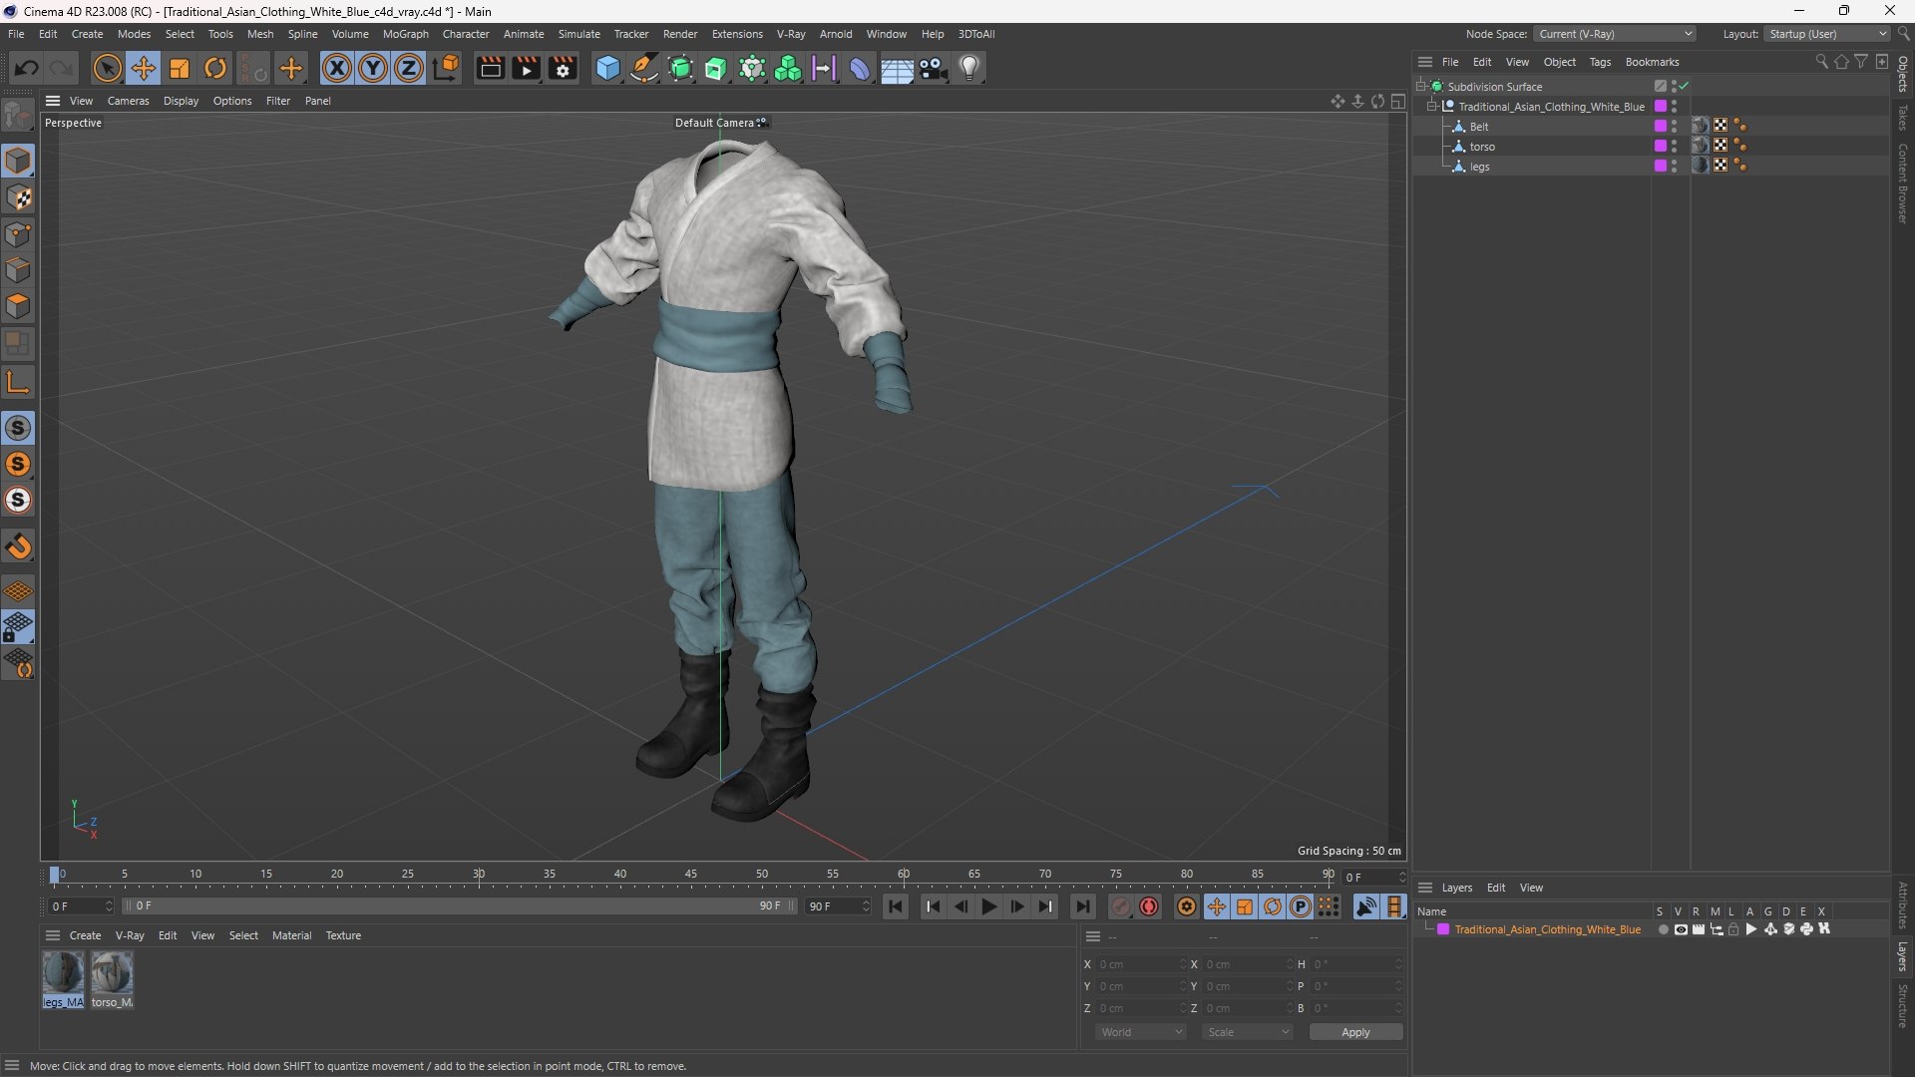Open the MoGraph menu

(x=405, y=34)
